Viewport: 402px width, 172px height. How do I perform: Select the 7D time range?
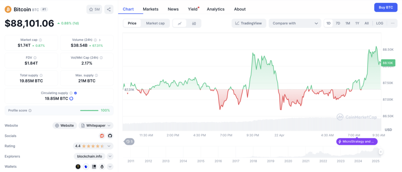pos(338,23)
